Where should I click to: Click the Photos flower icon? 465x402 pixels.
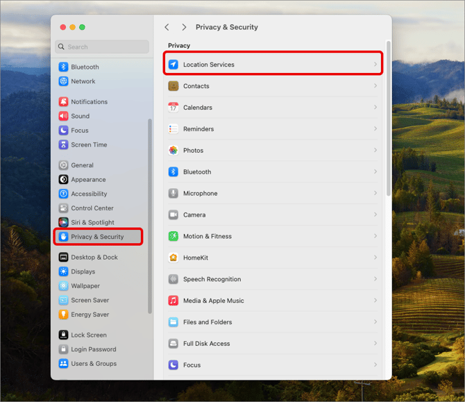pos(174,150)
